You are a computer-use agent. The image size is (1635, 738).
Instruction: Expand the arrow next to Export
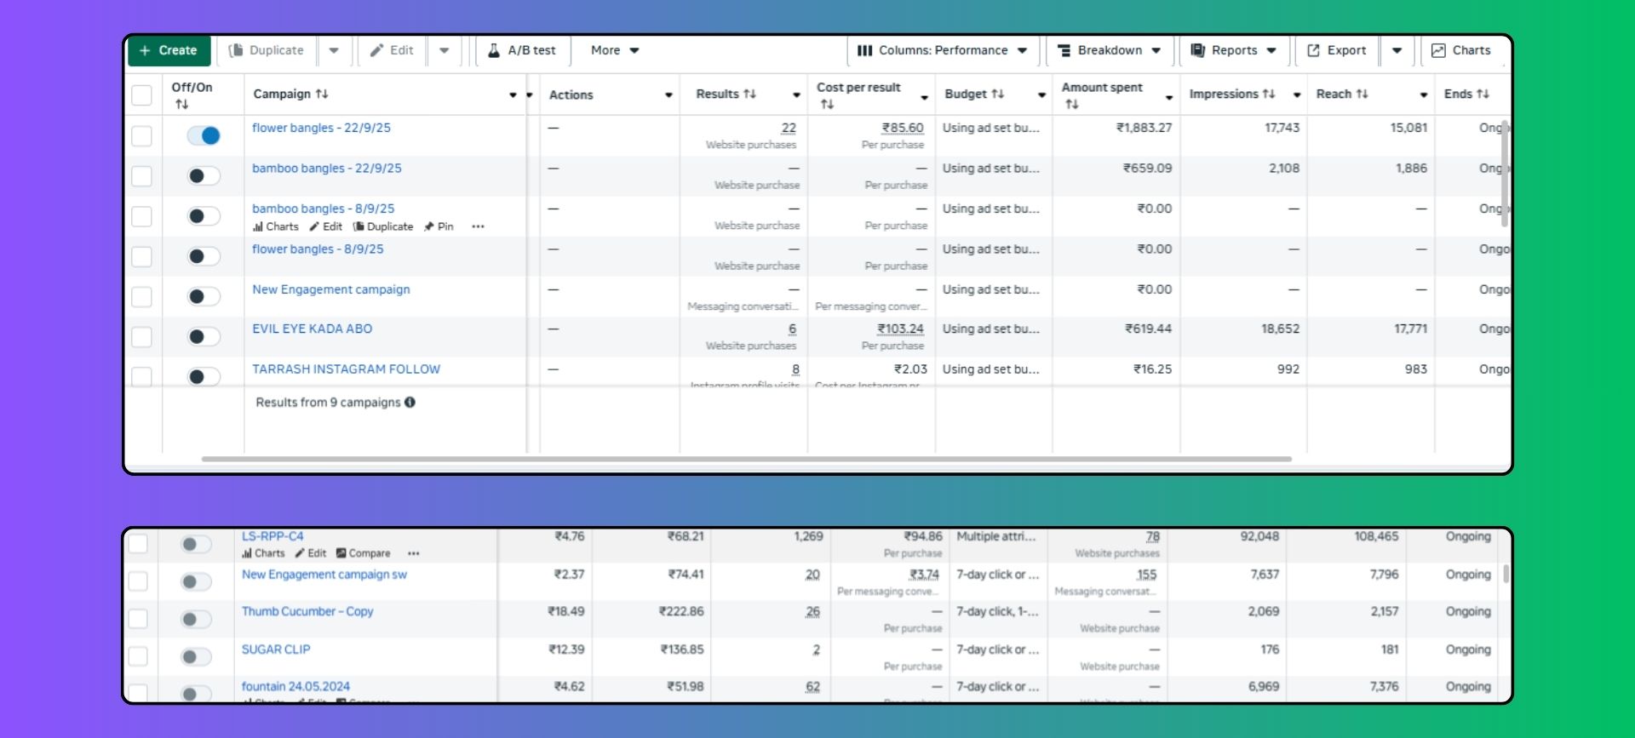tap(1397, 50)
